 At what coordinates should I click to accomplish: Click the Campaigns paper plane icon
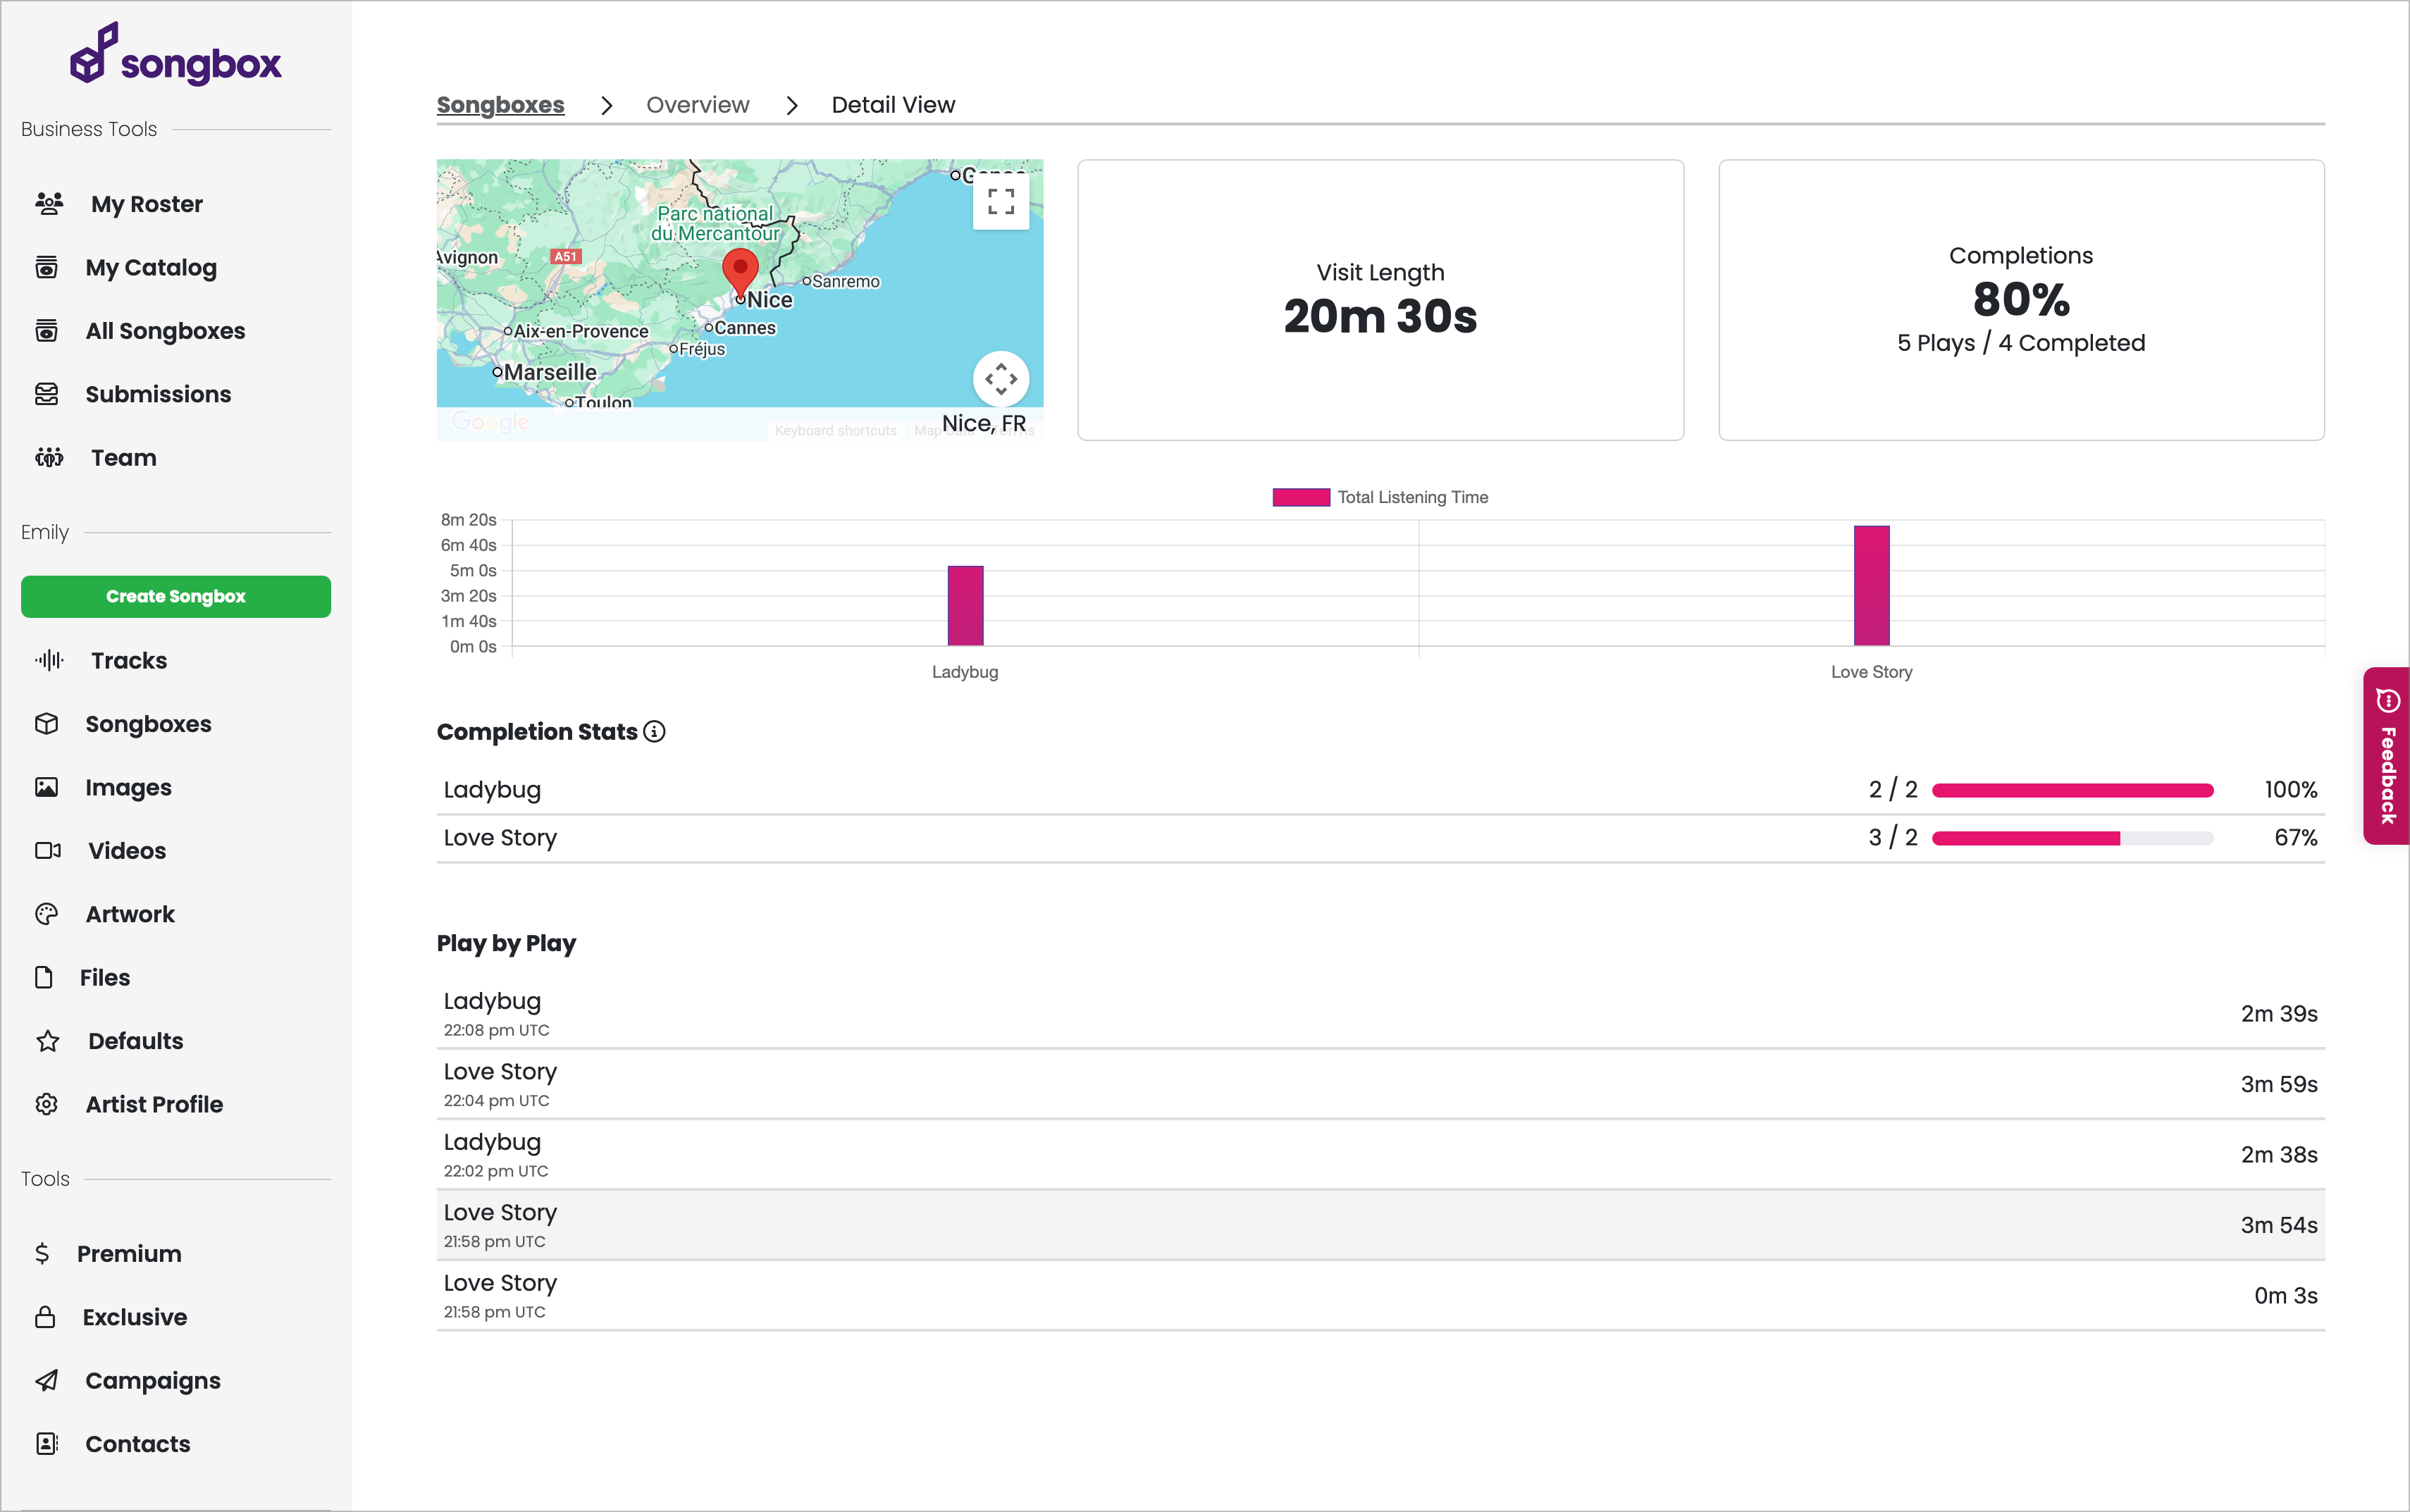coord(47,1380)
